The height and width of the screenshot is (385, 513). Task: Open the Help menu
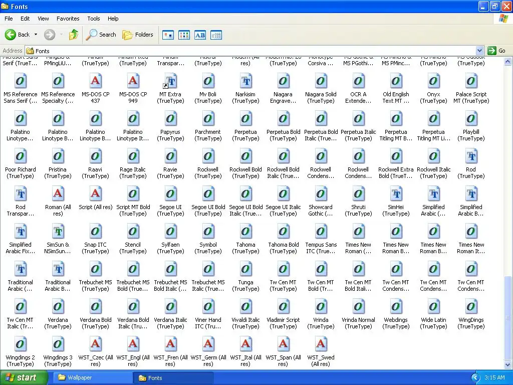coord(113,19)
